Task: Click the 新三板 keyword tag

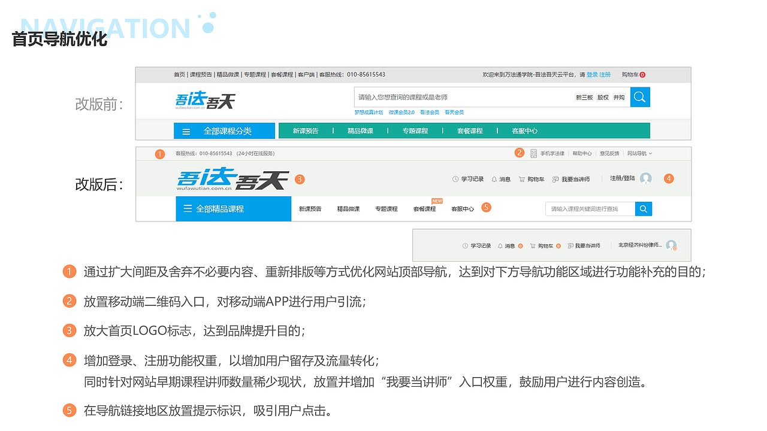Action: tap(584, 97)
